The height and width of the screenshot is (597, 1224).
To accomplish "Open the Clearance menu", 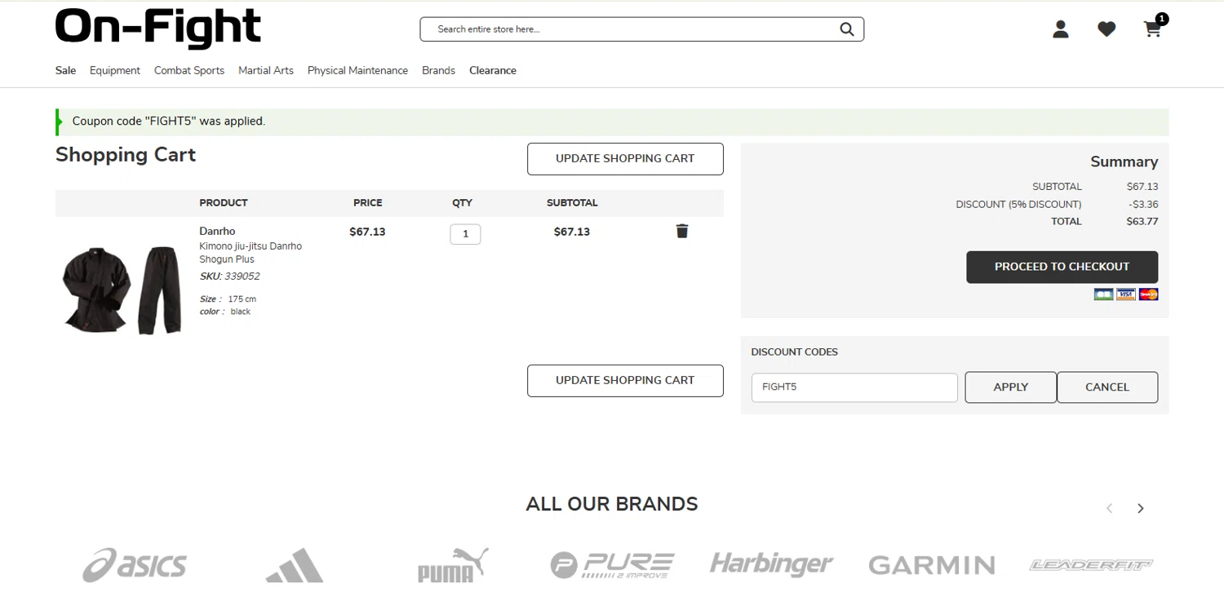I will point(493,70).
